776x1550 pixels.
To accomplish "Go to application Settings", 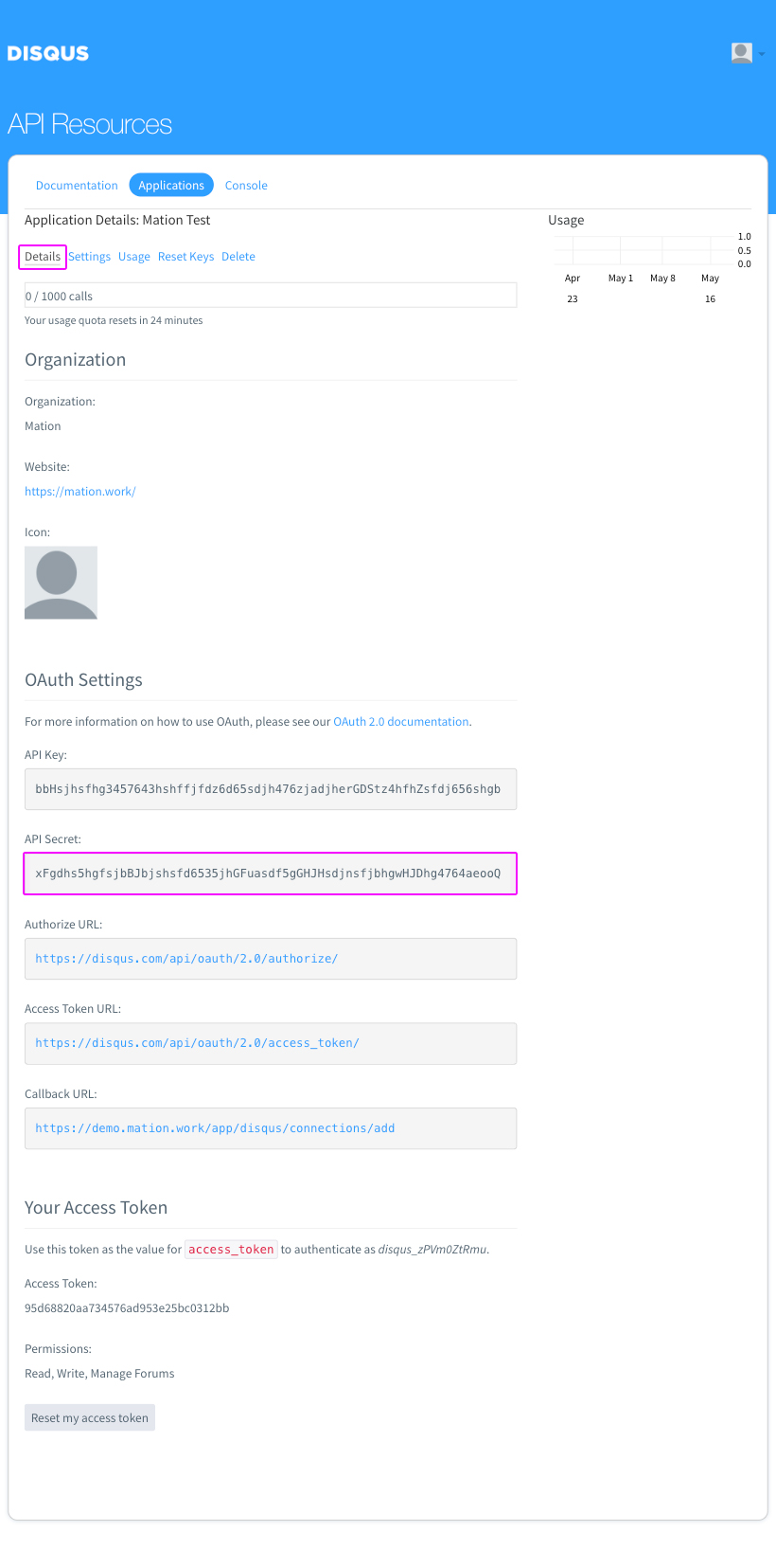I will click(89, 257).
